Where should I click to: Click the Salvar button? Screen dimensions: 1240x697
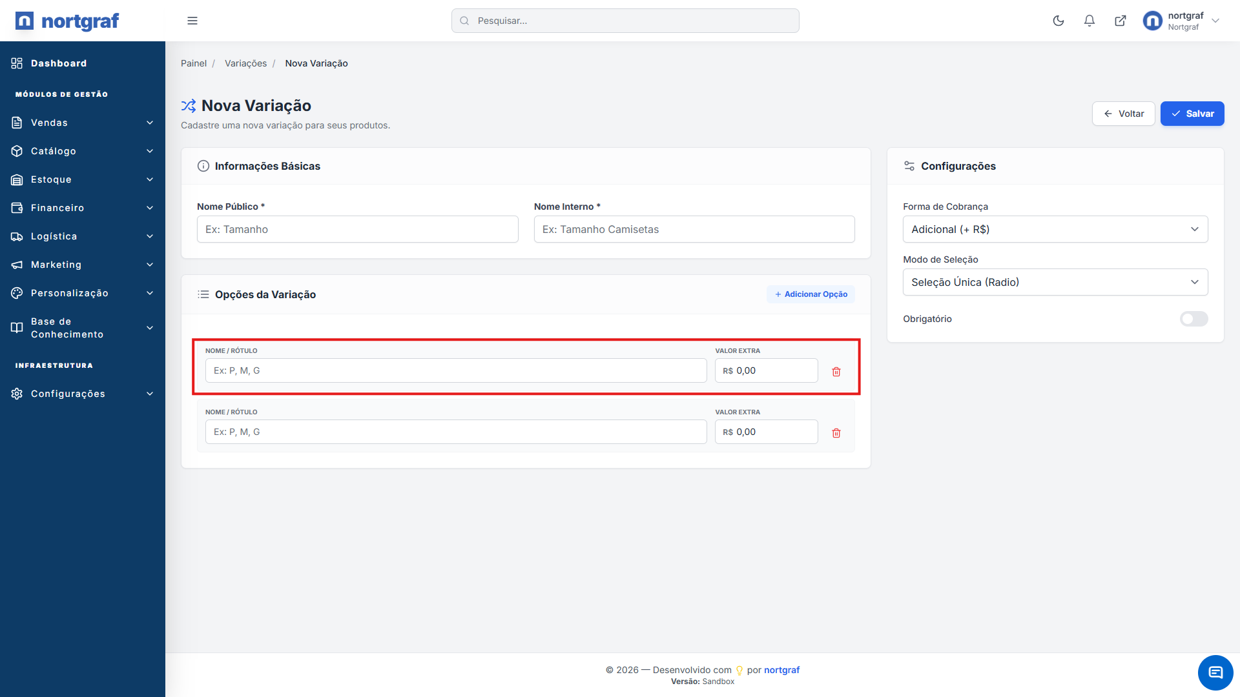(1192, 114)
